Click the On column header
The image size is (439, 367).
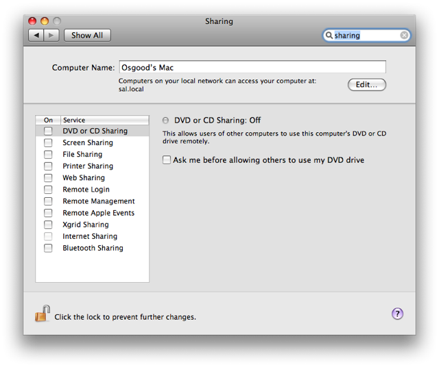48,121
